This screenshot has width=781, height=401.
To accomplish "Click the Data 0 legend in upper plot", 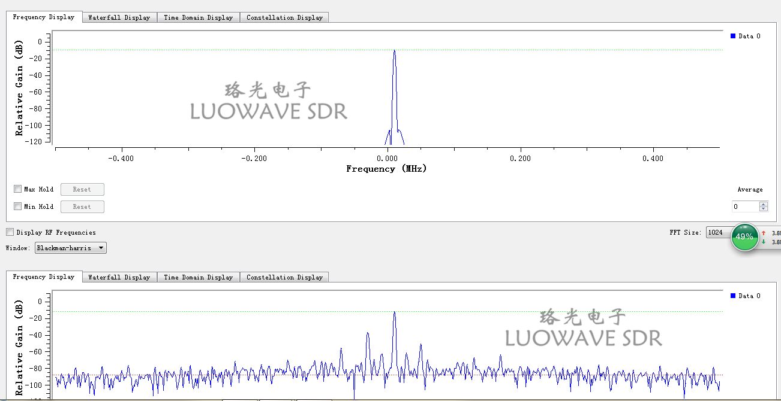I will tap(746, 36).
